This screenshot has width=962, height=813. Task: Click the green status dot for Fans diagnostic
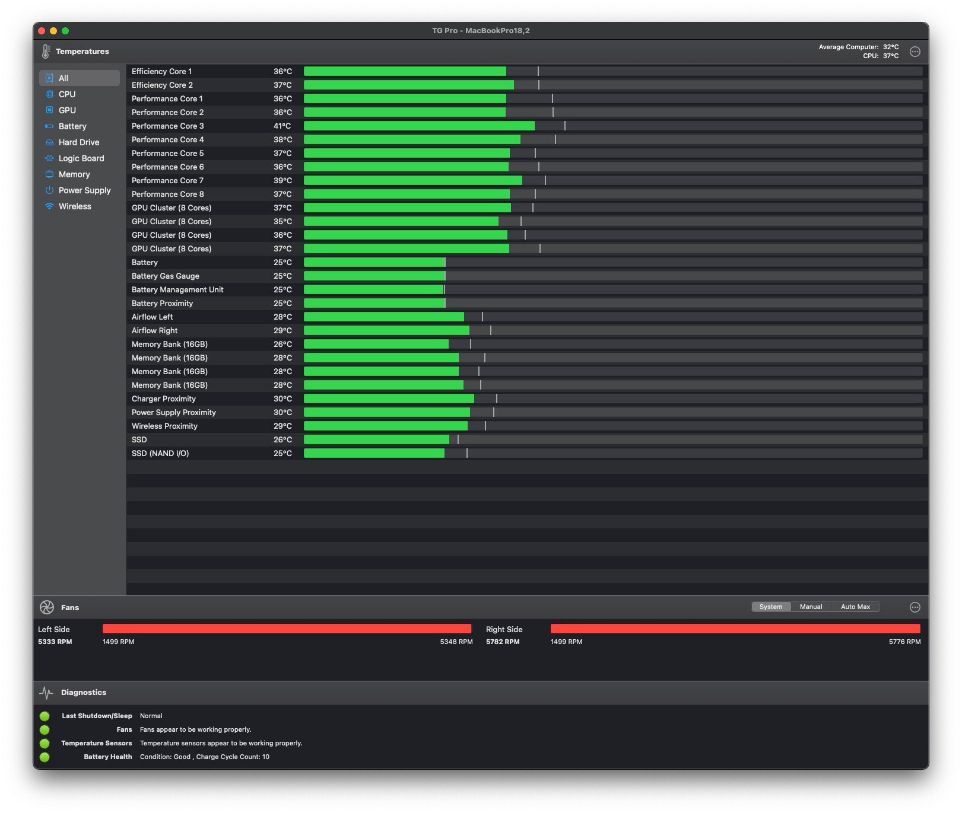coord(45,730)
